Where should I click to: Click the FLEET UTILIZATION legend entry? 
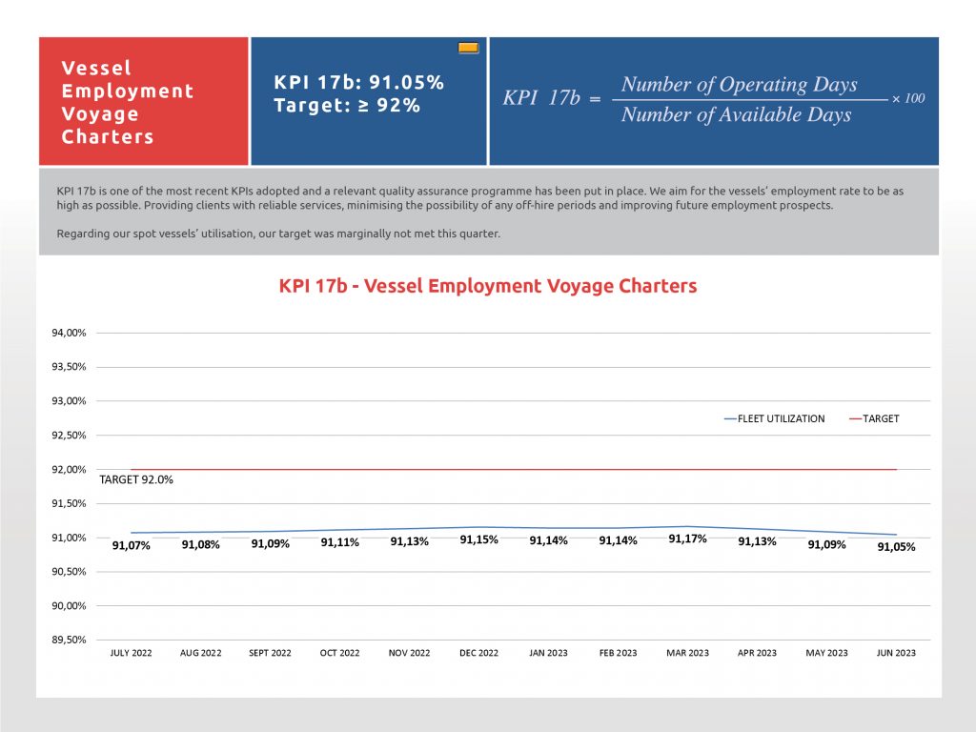point(774,419)
